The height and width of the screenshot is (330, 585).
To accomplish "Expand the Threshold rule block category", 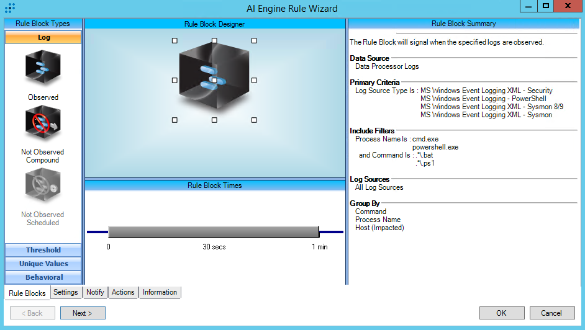I will click(43, 250).
